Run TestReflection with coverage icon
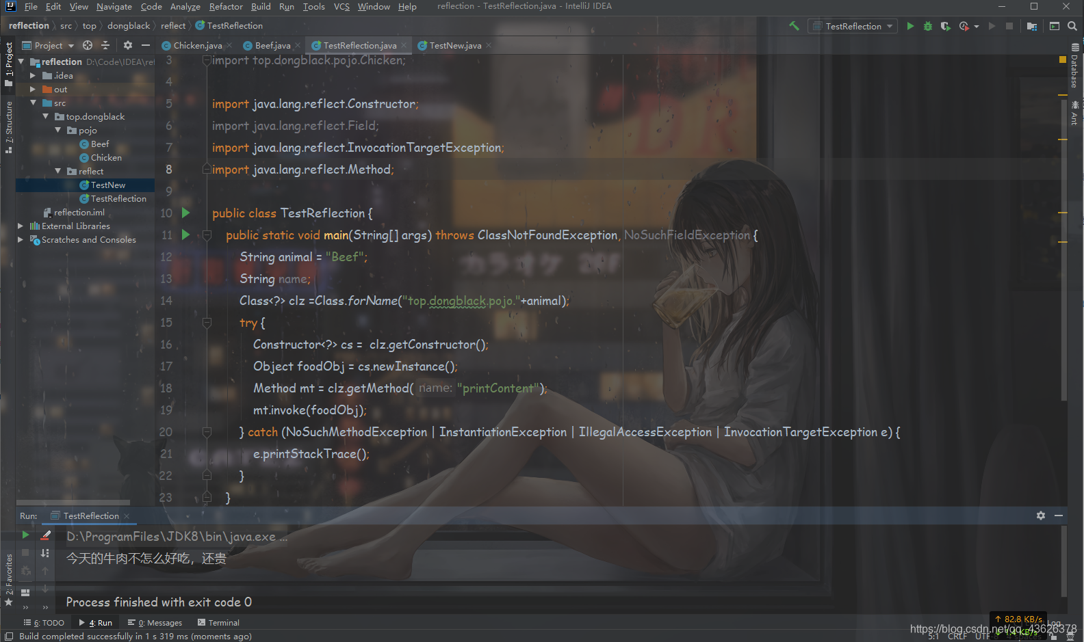Viewport: 1084px width, 642px height. 945,26
